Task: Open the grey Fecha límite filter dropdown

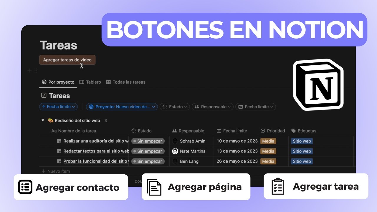Action: click(256, 107)
